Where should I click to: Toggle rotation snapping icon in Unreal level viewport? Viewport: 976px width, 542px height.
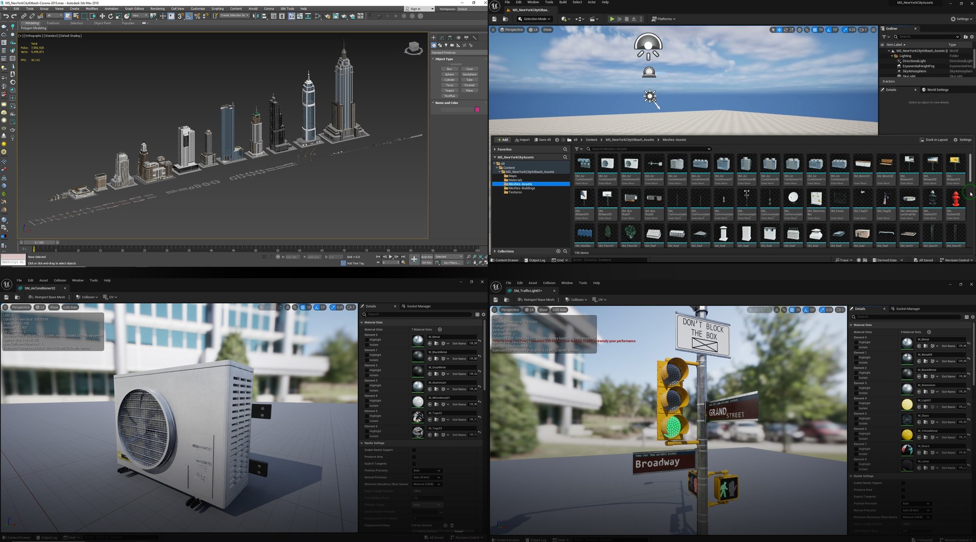pos(829,30)
